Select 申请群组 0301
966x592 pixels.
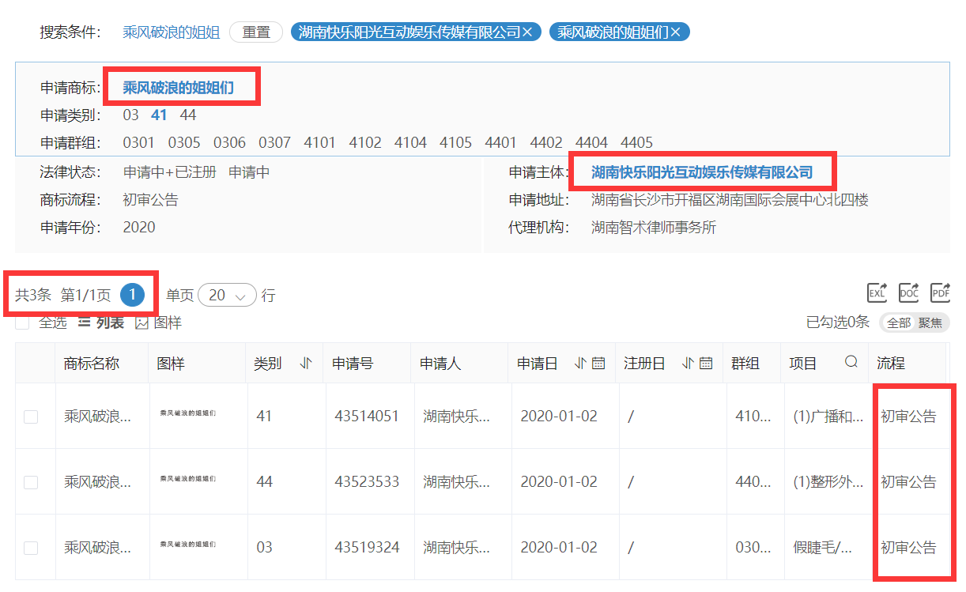138,143
